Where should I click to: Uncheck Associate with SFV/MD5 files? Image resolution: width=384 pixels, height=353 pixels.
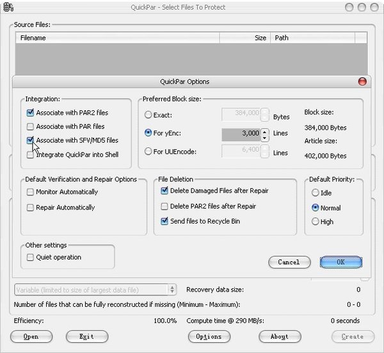30,140
